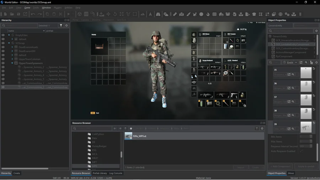Image resolution: width=320 pixels, height=180 pixels.
Task: Click the swap arrows toolbar icon
Action: pos(267,14)
